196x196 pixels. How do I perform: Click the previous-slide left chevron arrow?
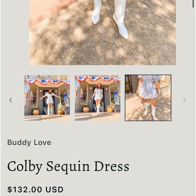(x=11, y=100)
